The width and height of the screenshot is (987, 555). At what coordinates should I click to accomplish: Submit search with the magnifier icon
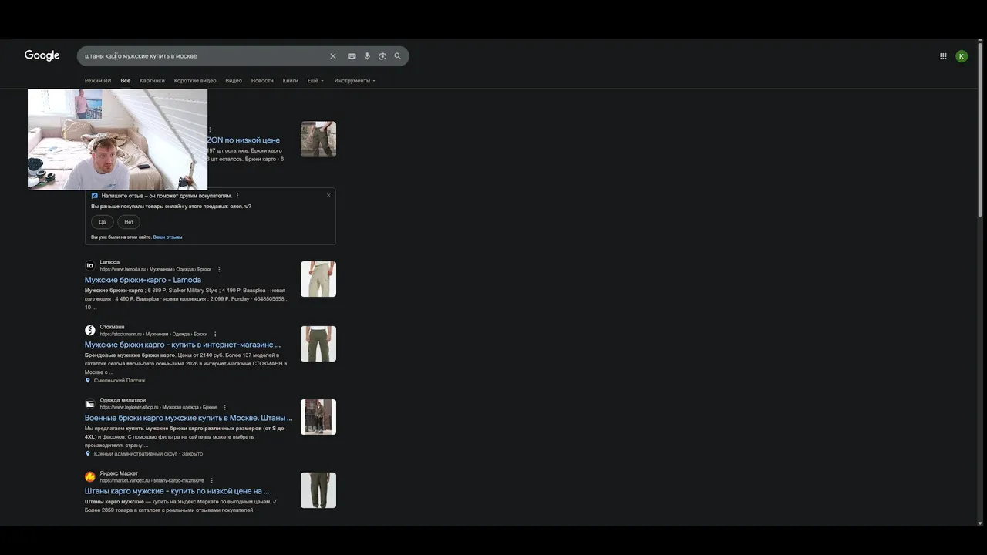[x=398, y=56]
